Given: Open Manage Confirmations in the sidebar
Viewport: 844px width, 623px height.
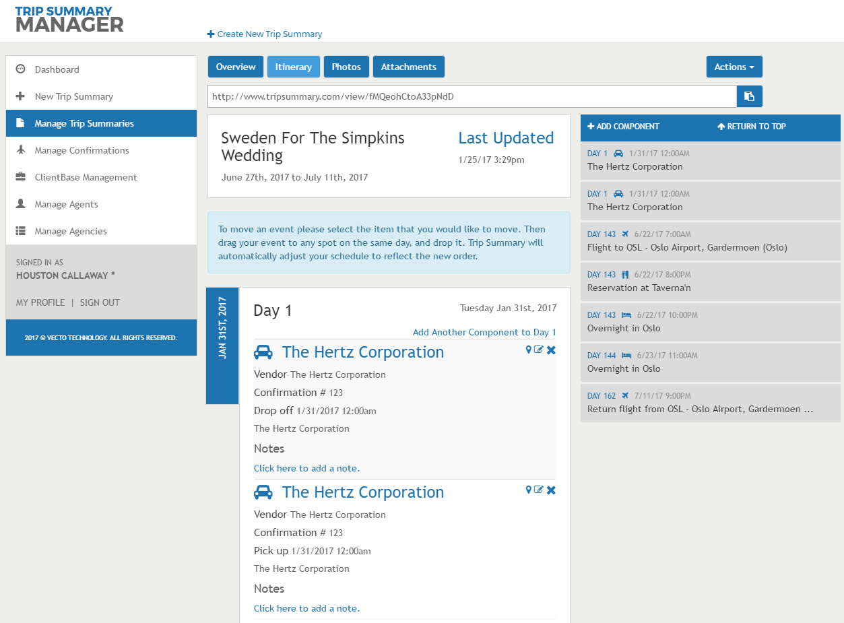Looking at the screenshot, I should 82,150.
